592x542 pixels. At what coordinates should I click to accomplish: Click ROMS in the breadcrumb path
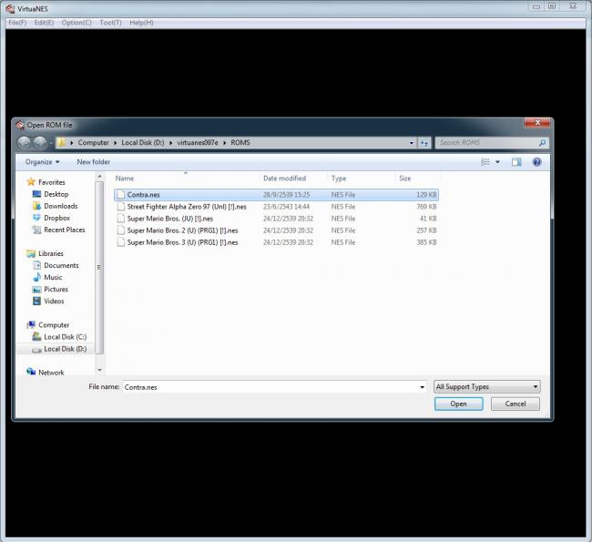[x=240, y=143]
